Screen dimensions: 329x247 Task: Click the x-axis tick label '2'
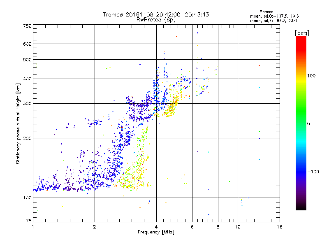pos(95,227)
